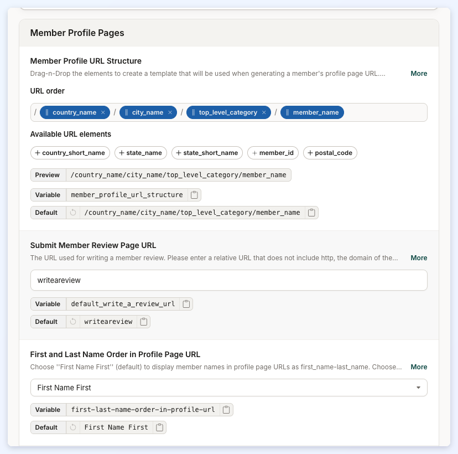Add member_id URL element

click(273, 153)
